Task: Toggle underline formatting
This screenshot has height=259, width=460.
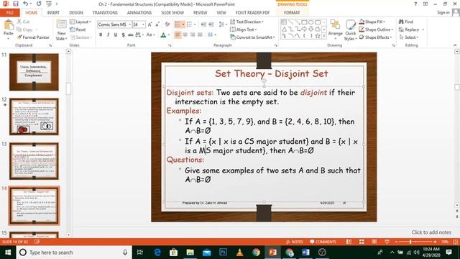Action: point(116,35)
